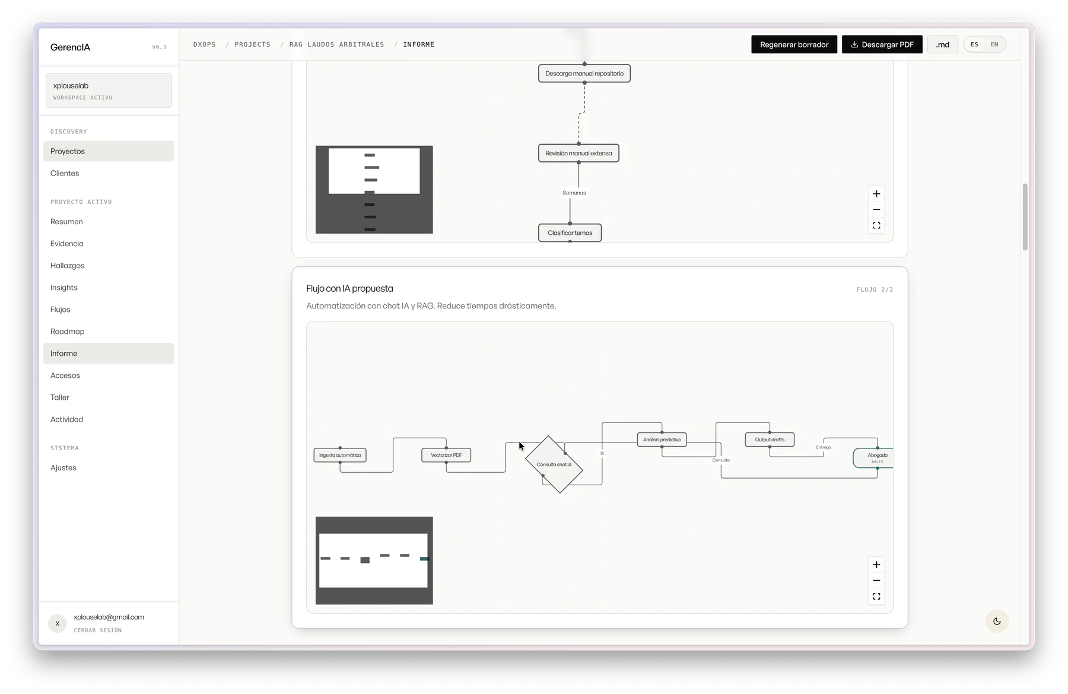Zoom out on the proposed AI flow diagram
The width and height of the screenshot is (1068, 694).
point(876,581)
